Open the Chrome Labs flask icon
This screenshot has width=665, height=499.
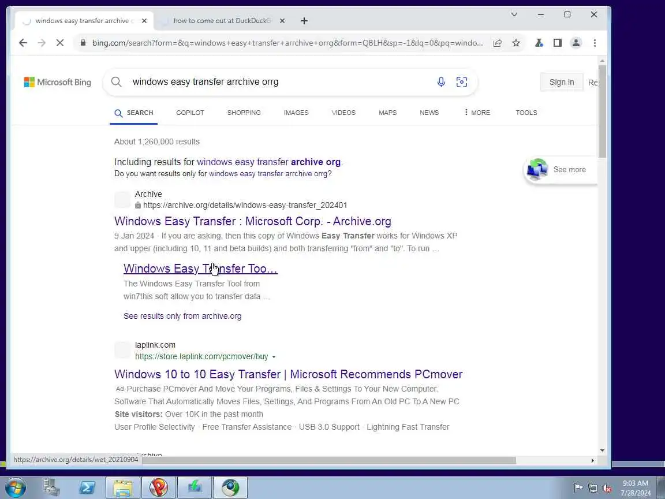click(x=539, y=43)
